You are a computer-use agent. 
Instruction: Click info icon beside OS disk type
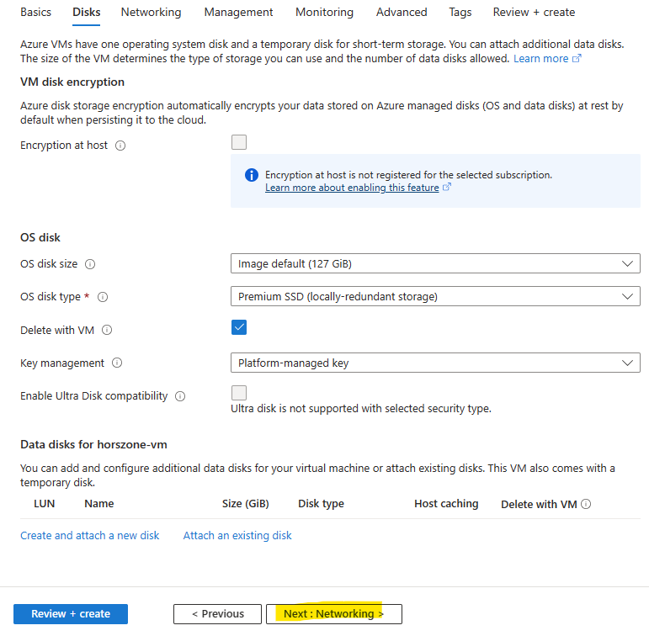pos(103,297)
